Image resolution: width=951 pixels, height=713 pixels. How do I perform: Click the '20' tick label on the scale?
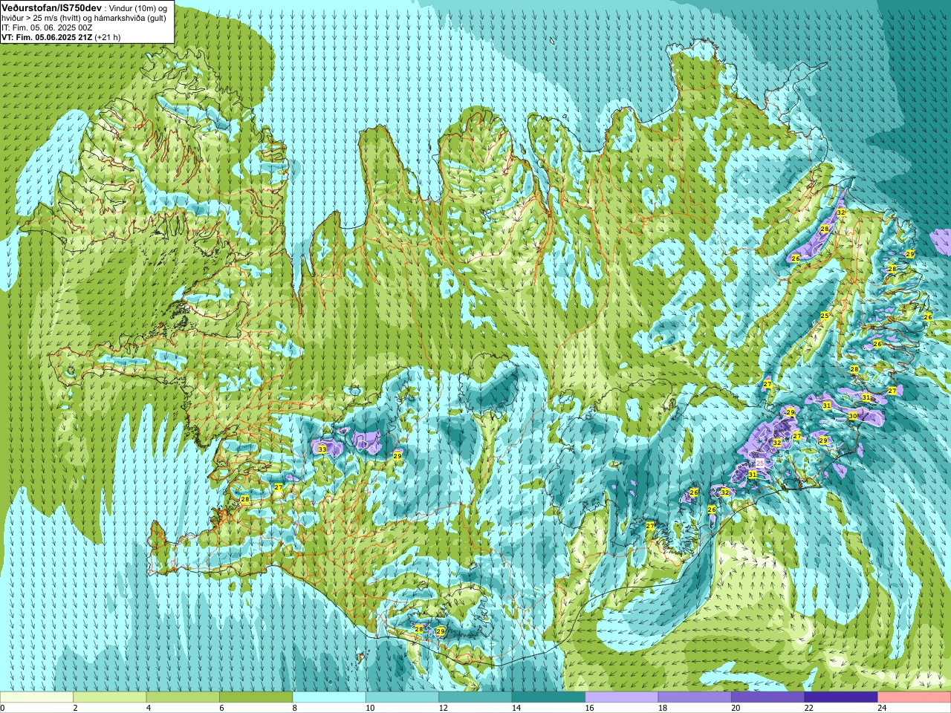click(x=734, y=708)
